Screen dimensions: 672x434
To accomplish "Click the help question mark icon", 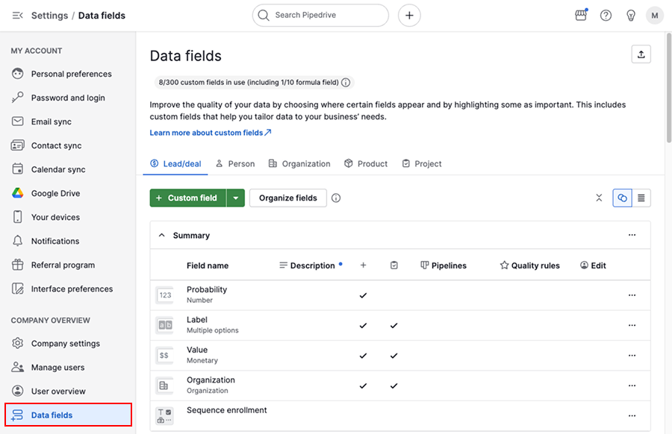I will click(606, 16).
